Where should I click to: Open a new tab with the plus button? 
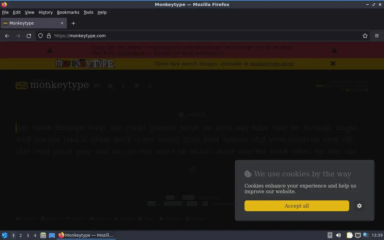pos(73,23)
